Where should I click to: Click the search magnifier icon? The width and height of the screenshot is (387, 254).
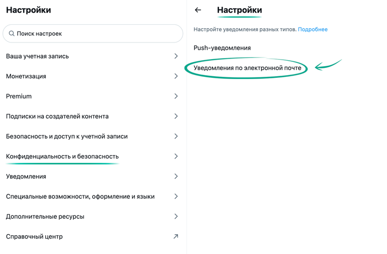coord(12,34)
